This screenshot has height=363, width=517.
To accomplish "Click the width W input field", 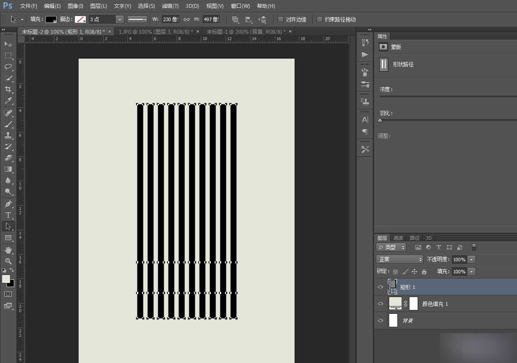I will [170, 19].
